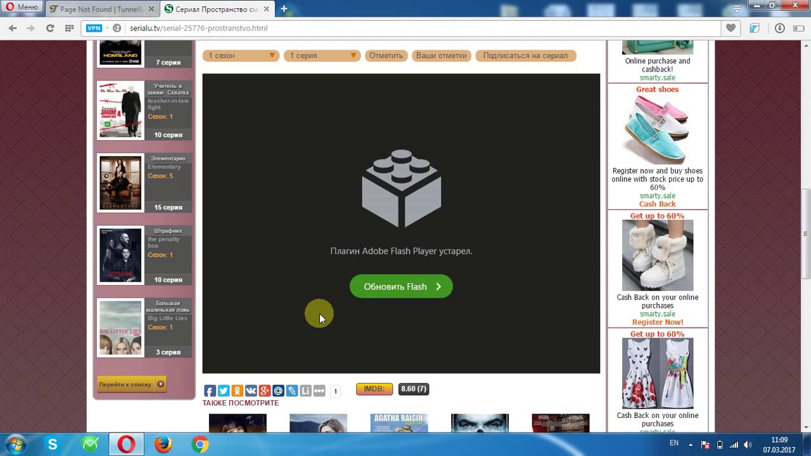Click the page vertical scrollbar

[806, 235]
